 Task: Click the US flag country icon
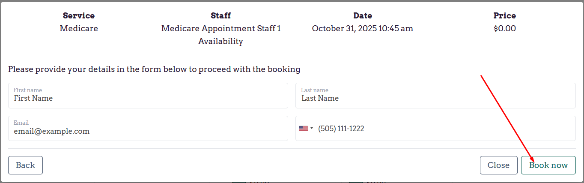click(x=303, y=128)
